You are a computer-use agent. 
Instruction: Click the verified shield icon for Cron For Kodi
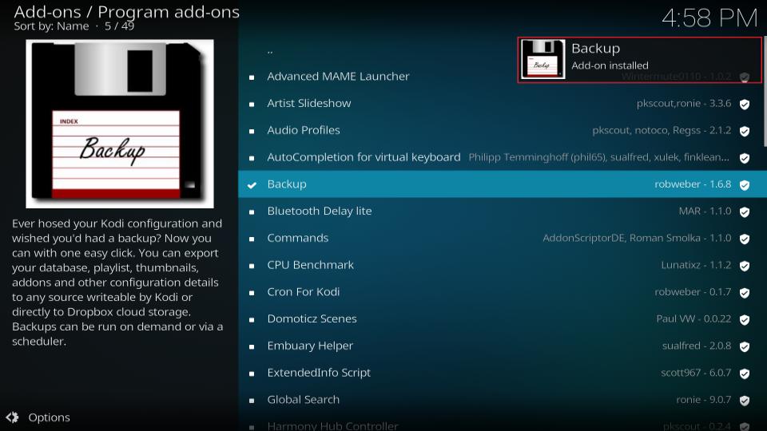[745, 293]
